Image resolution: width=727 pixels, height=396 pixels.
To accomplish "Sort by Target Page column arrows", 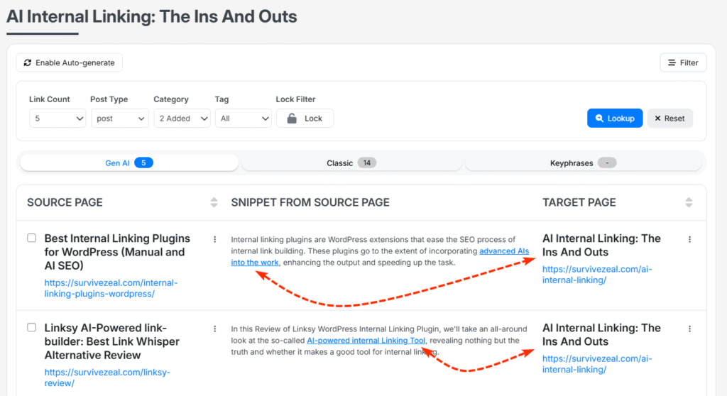I will 689,202.
